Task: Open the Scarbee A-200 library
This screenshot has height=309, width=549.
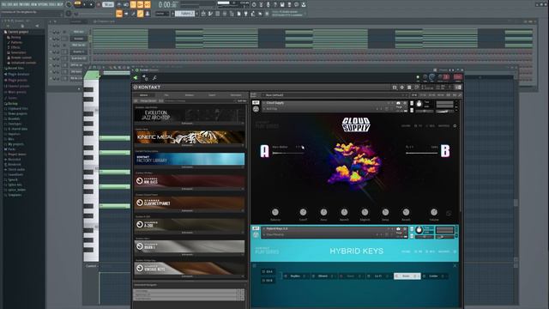Action: pos(190,225)
